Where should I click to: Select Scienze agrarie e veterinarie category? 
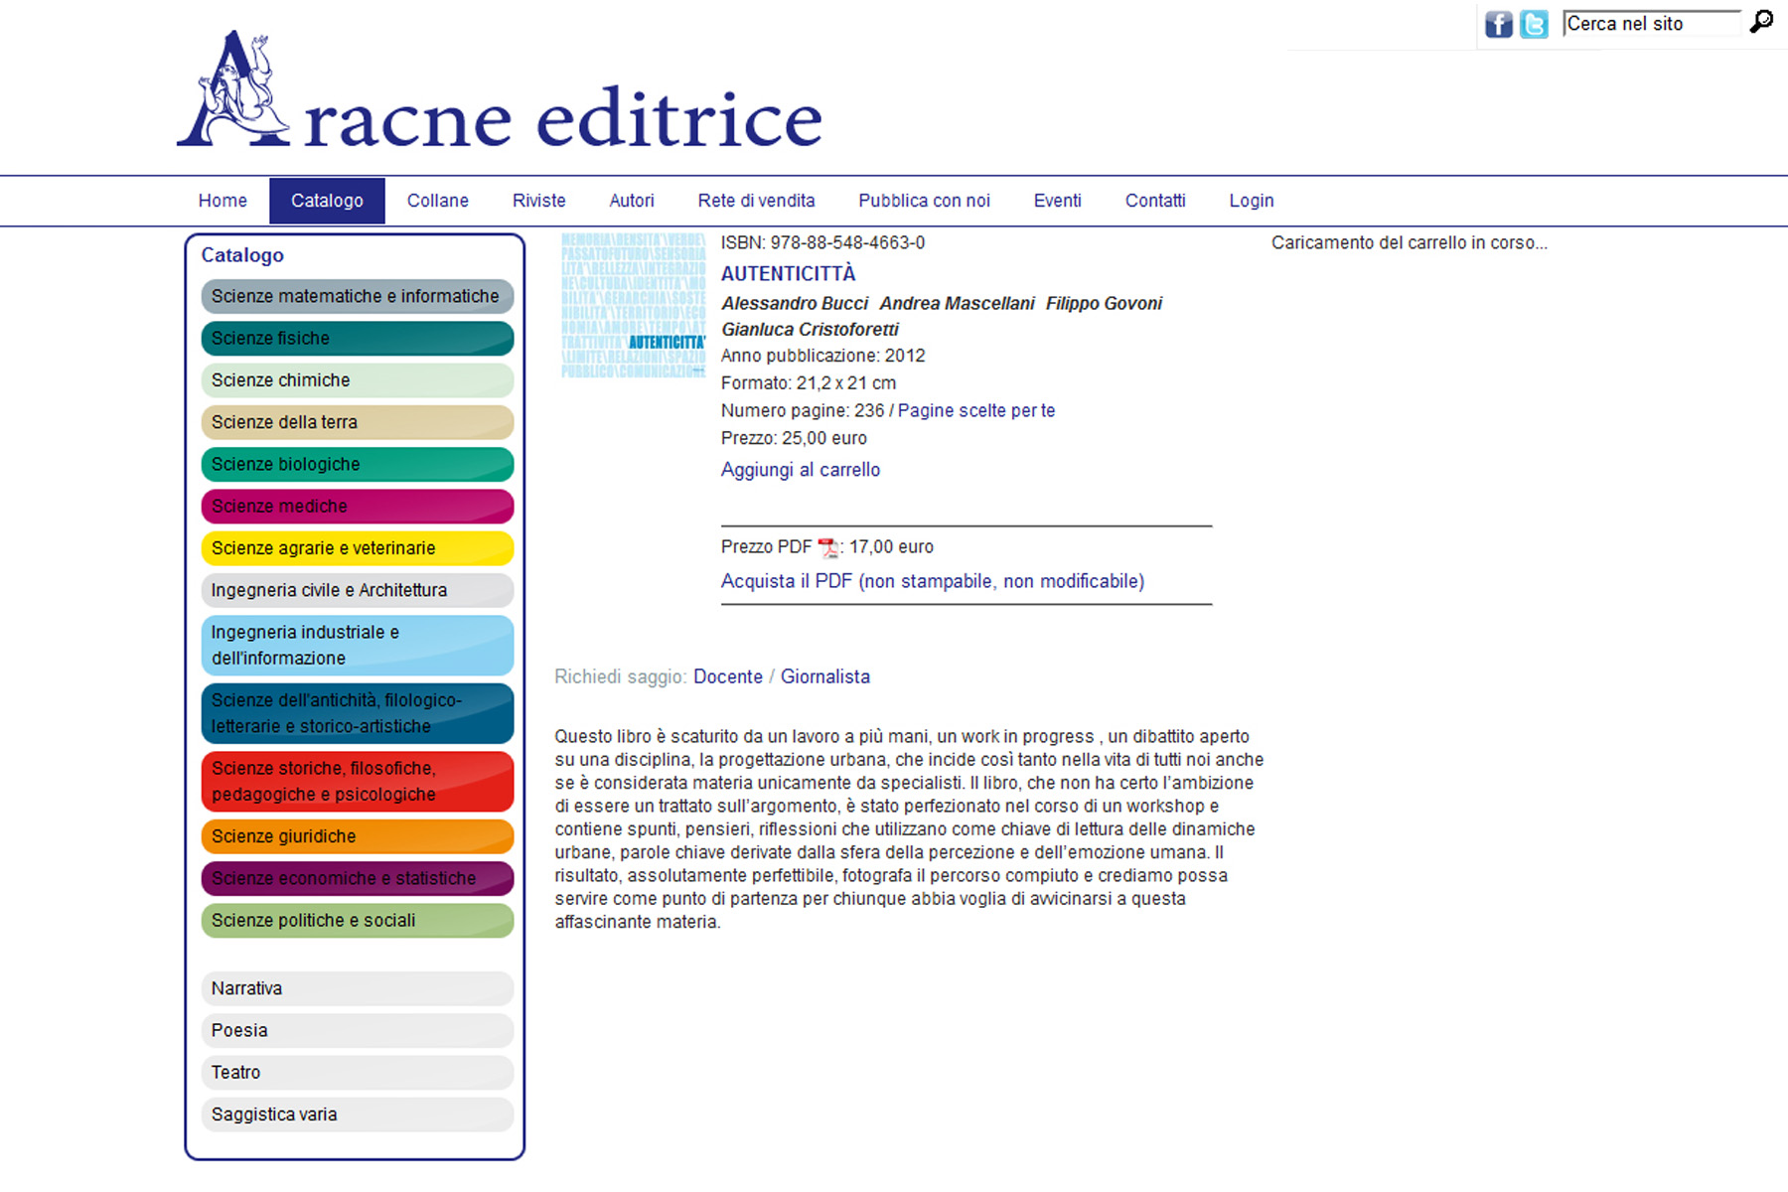[x=358, y=548]
